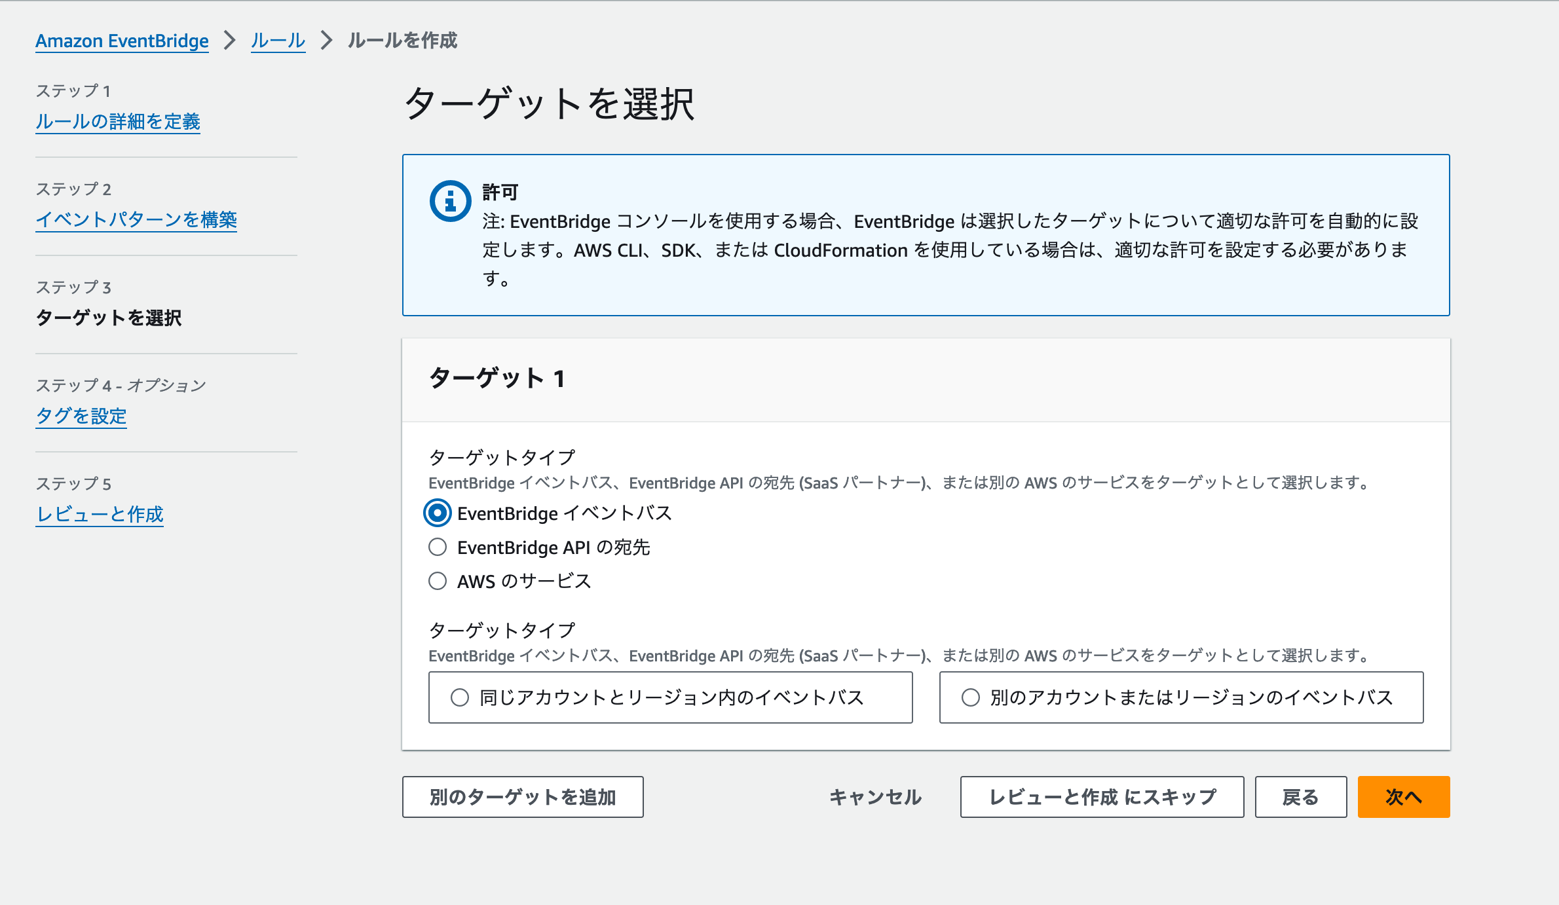Open Amazon EventBridge breadcrumb link
Screen dimensions: 1559x905
point(121,41)
